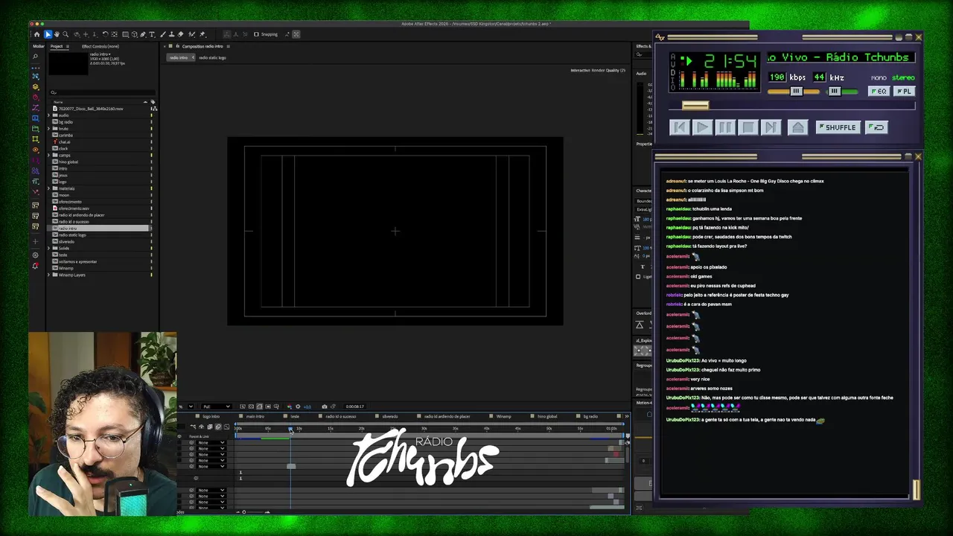The image size is (953, 536).
Task: Click Winamp pause button
Action: point(724,127)
